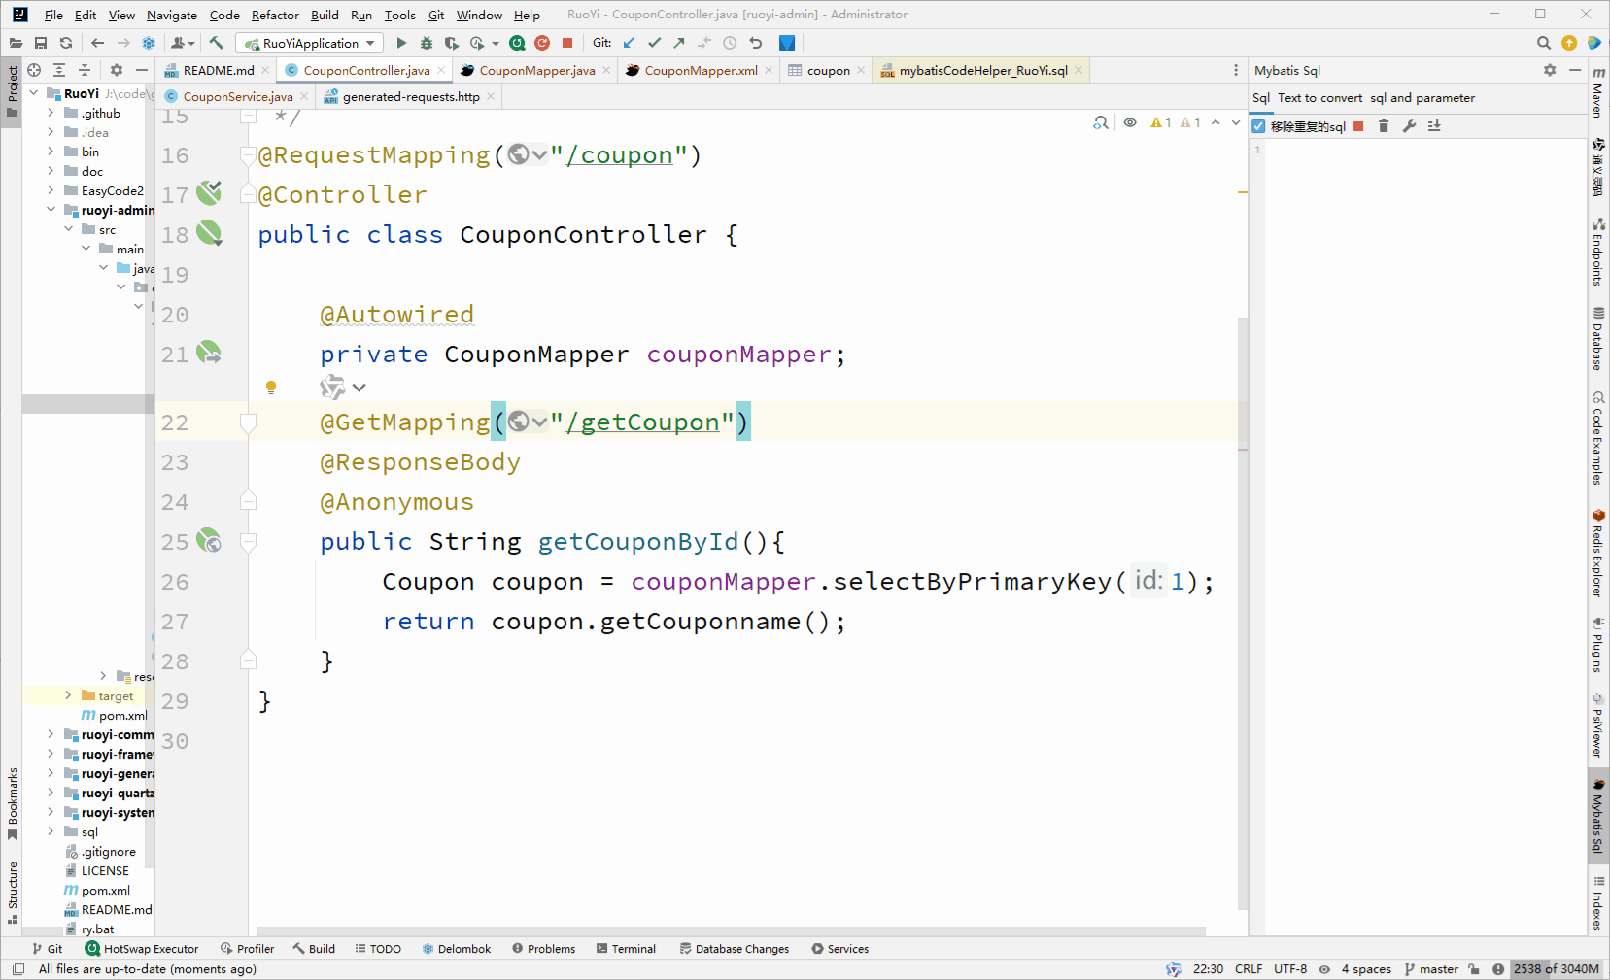Image resolution: width=1610 pixels, height=980 pixels.
Task: Commit changes via the green checkmark icon
Action: click(654, 43)
